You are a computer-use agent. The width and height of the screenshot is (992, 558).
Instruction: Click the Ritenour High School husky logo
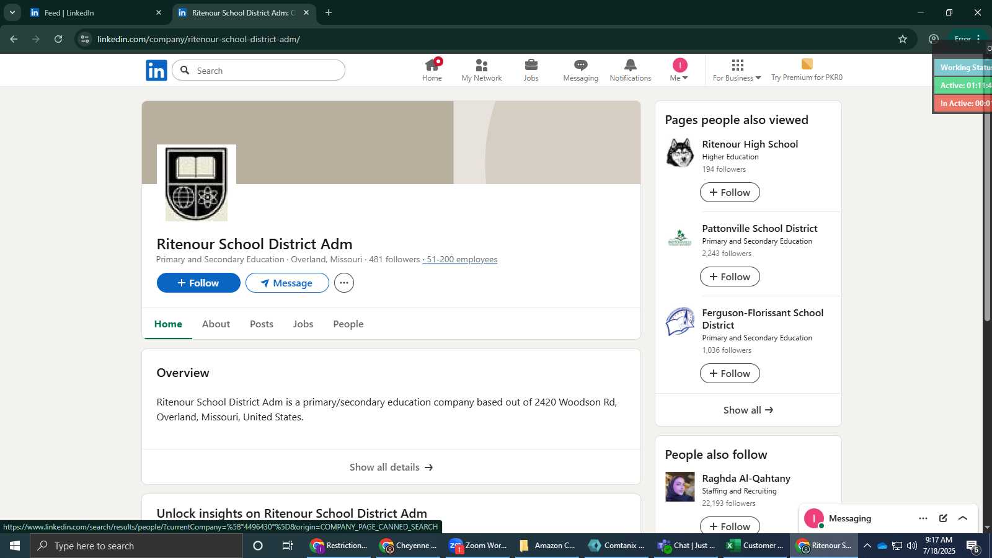pyautogui.click(x=680, y=153)
